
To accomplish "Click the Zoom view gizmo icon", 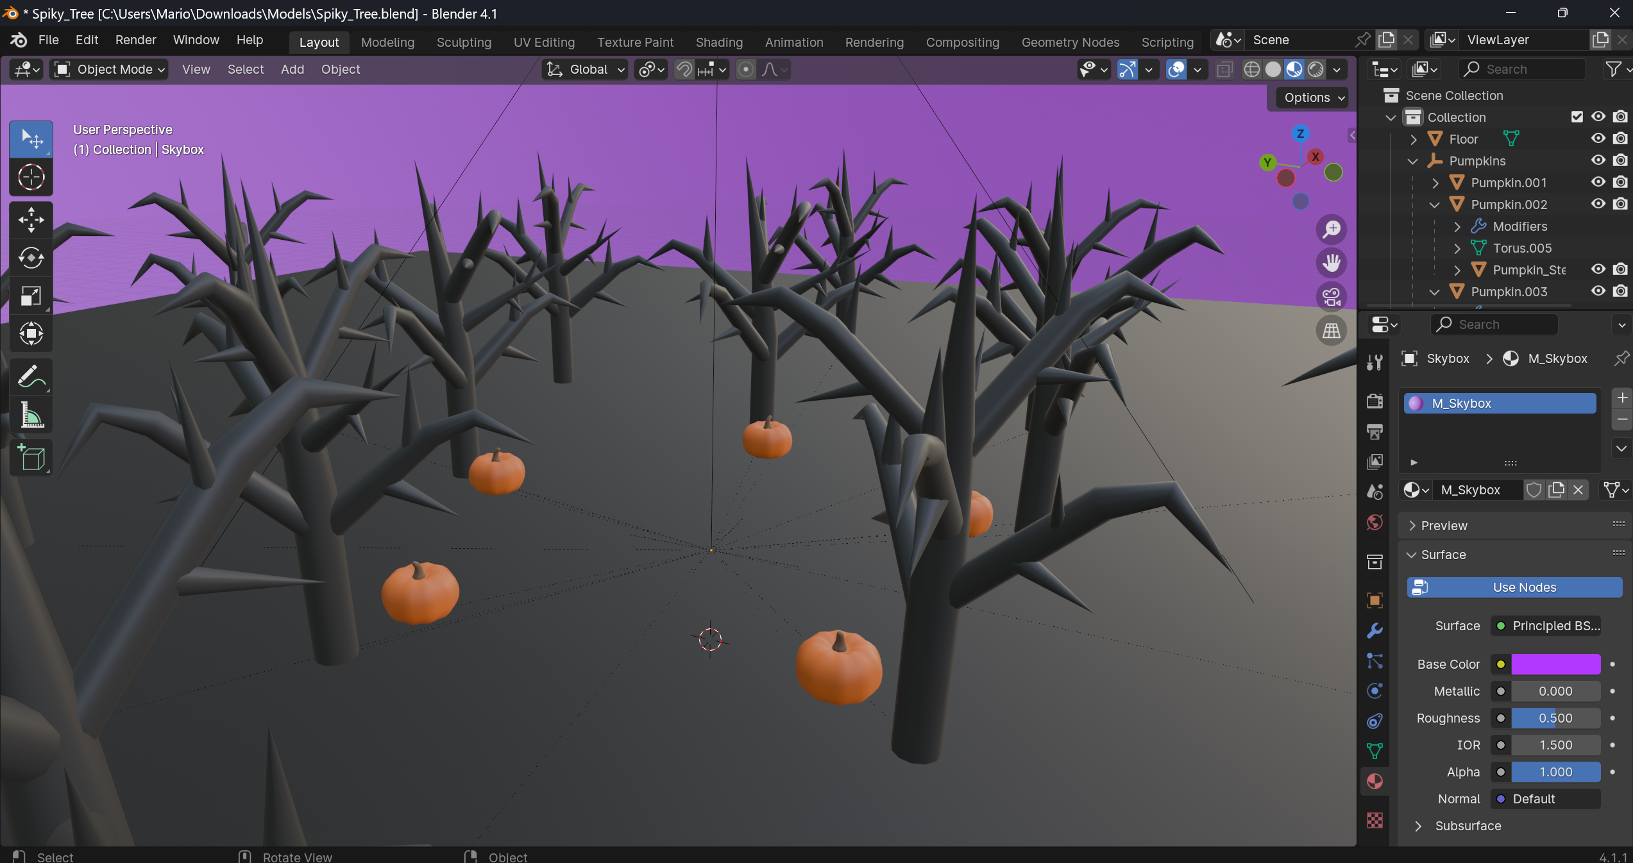I will (1332, 229).
